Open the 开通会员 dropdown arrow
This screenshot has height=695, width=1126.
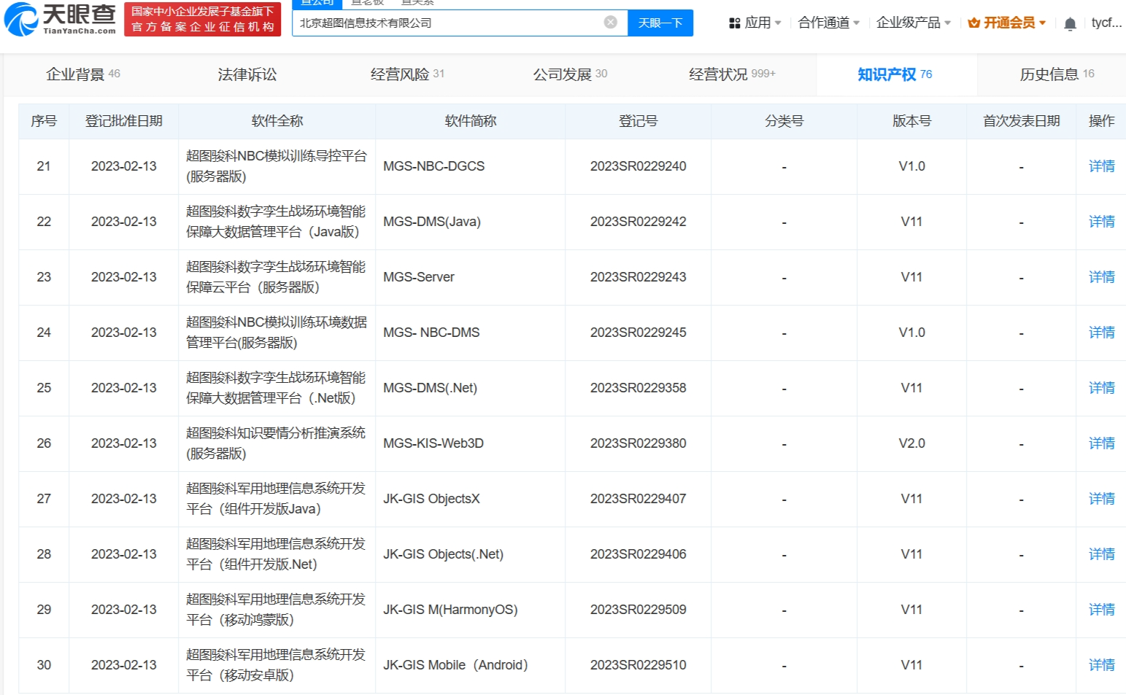tap(1043, 23)
